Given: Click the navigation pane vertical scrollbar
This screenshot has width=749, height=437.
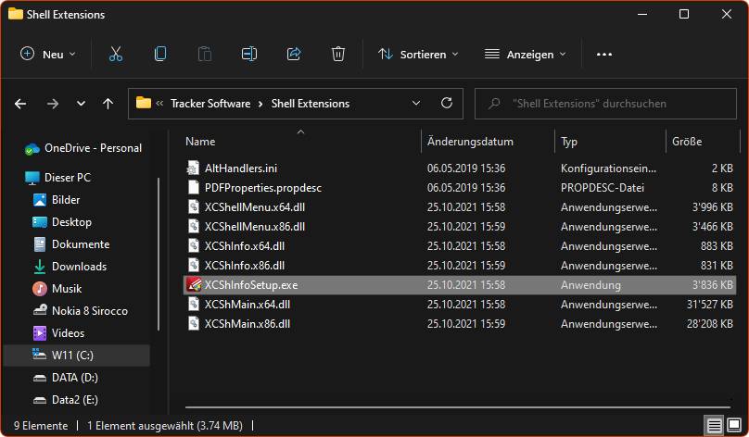Looking at the screenshot, I should point(159,254).
